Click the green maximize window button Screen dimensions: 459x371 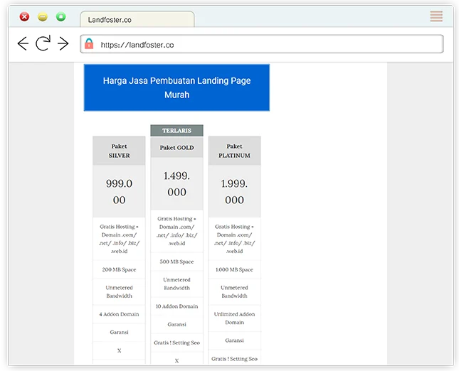61,16
